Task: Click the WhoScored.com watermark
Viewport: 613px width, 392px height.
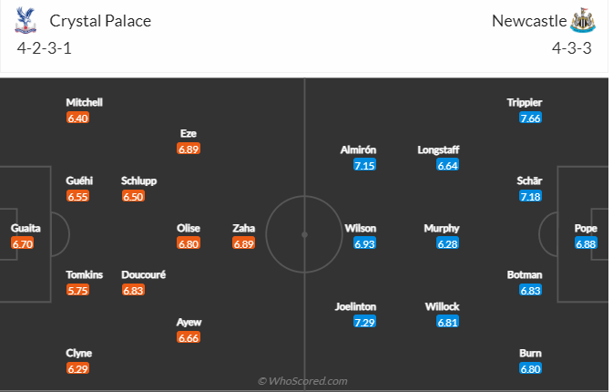Action: (x=302, y=381)
